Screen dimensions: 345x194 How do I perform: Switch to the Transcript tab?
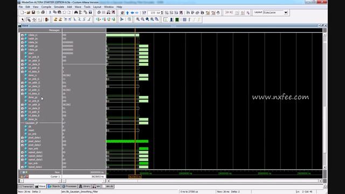[x=26, y=186]
